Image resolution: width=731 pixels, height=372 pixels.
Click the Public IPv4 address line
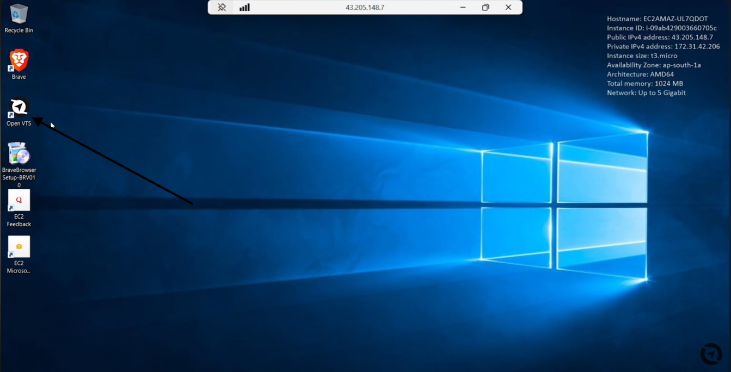click(660, 37)
